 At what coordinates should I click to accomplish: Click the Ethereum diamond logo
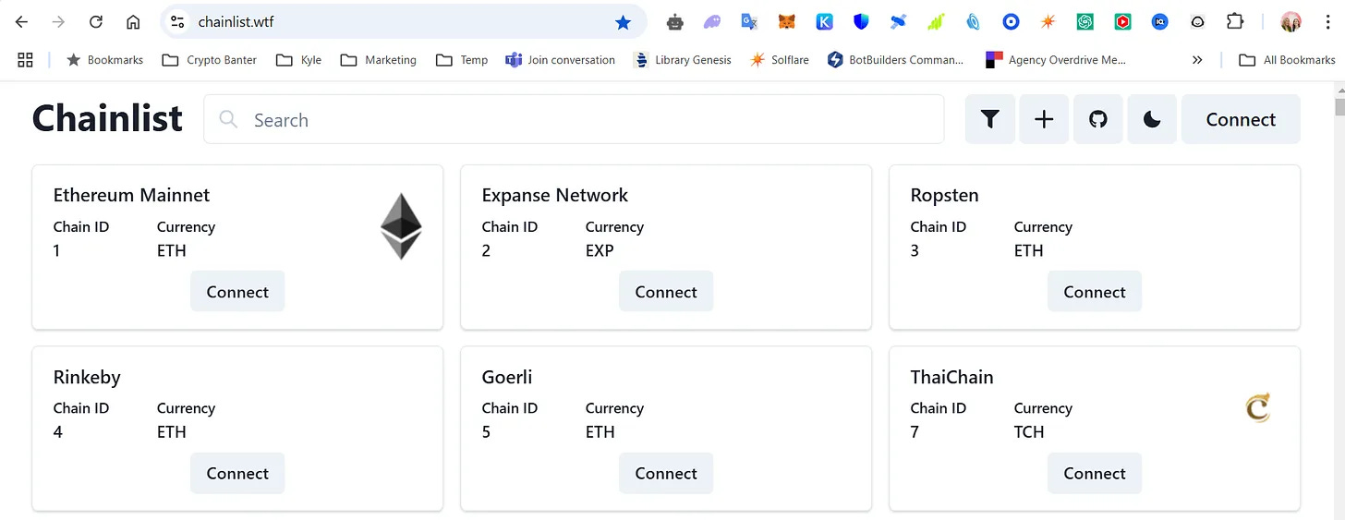401,226
